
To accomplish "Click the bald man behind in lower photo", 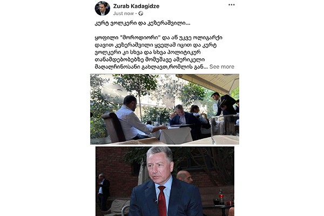I will click(x=185, y=177).
